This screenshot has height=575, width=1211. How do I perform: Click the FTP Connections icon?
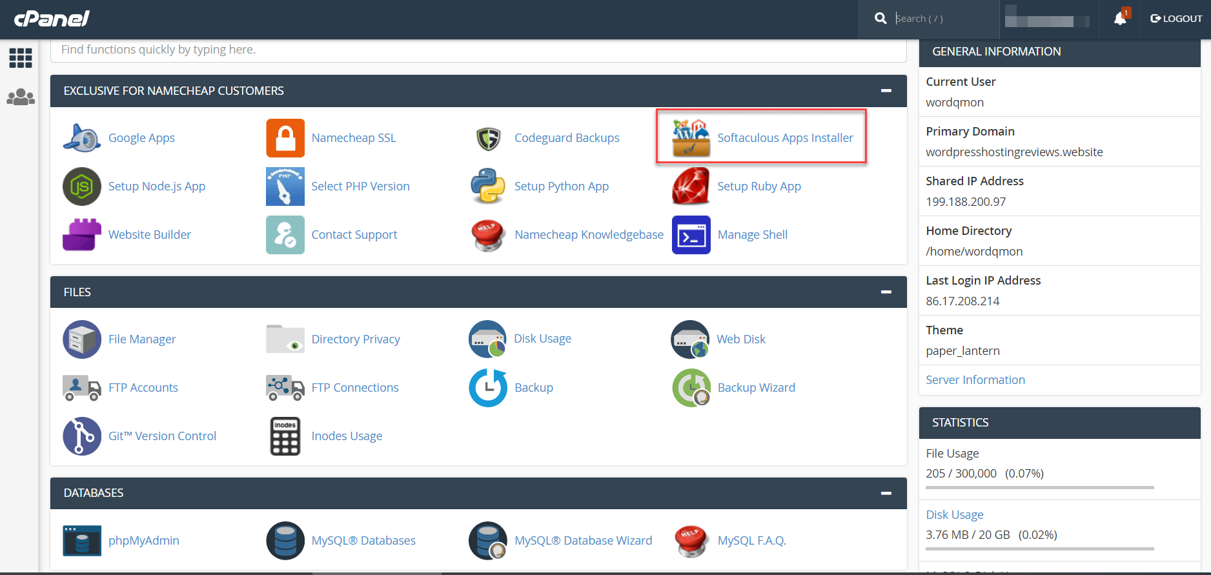click(285, 388)
